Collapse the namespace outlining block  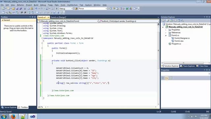click(x=42, y=38)
